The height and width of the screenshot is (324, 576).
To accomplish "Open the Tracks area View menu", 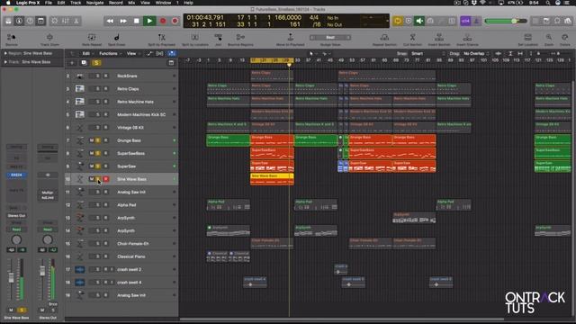I will [x=132, y=54].
